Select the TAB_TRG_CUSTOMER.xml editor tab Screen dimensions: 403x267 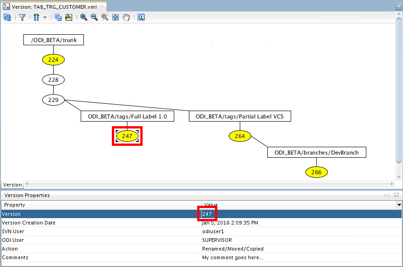click(x=54, y=6)
